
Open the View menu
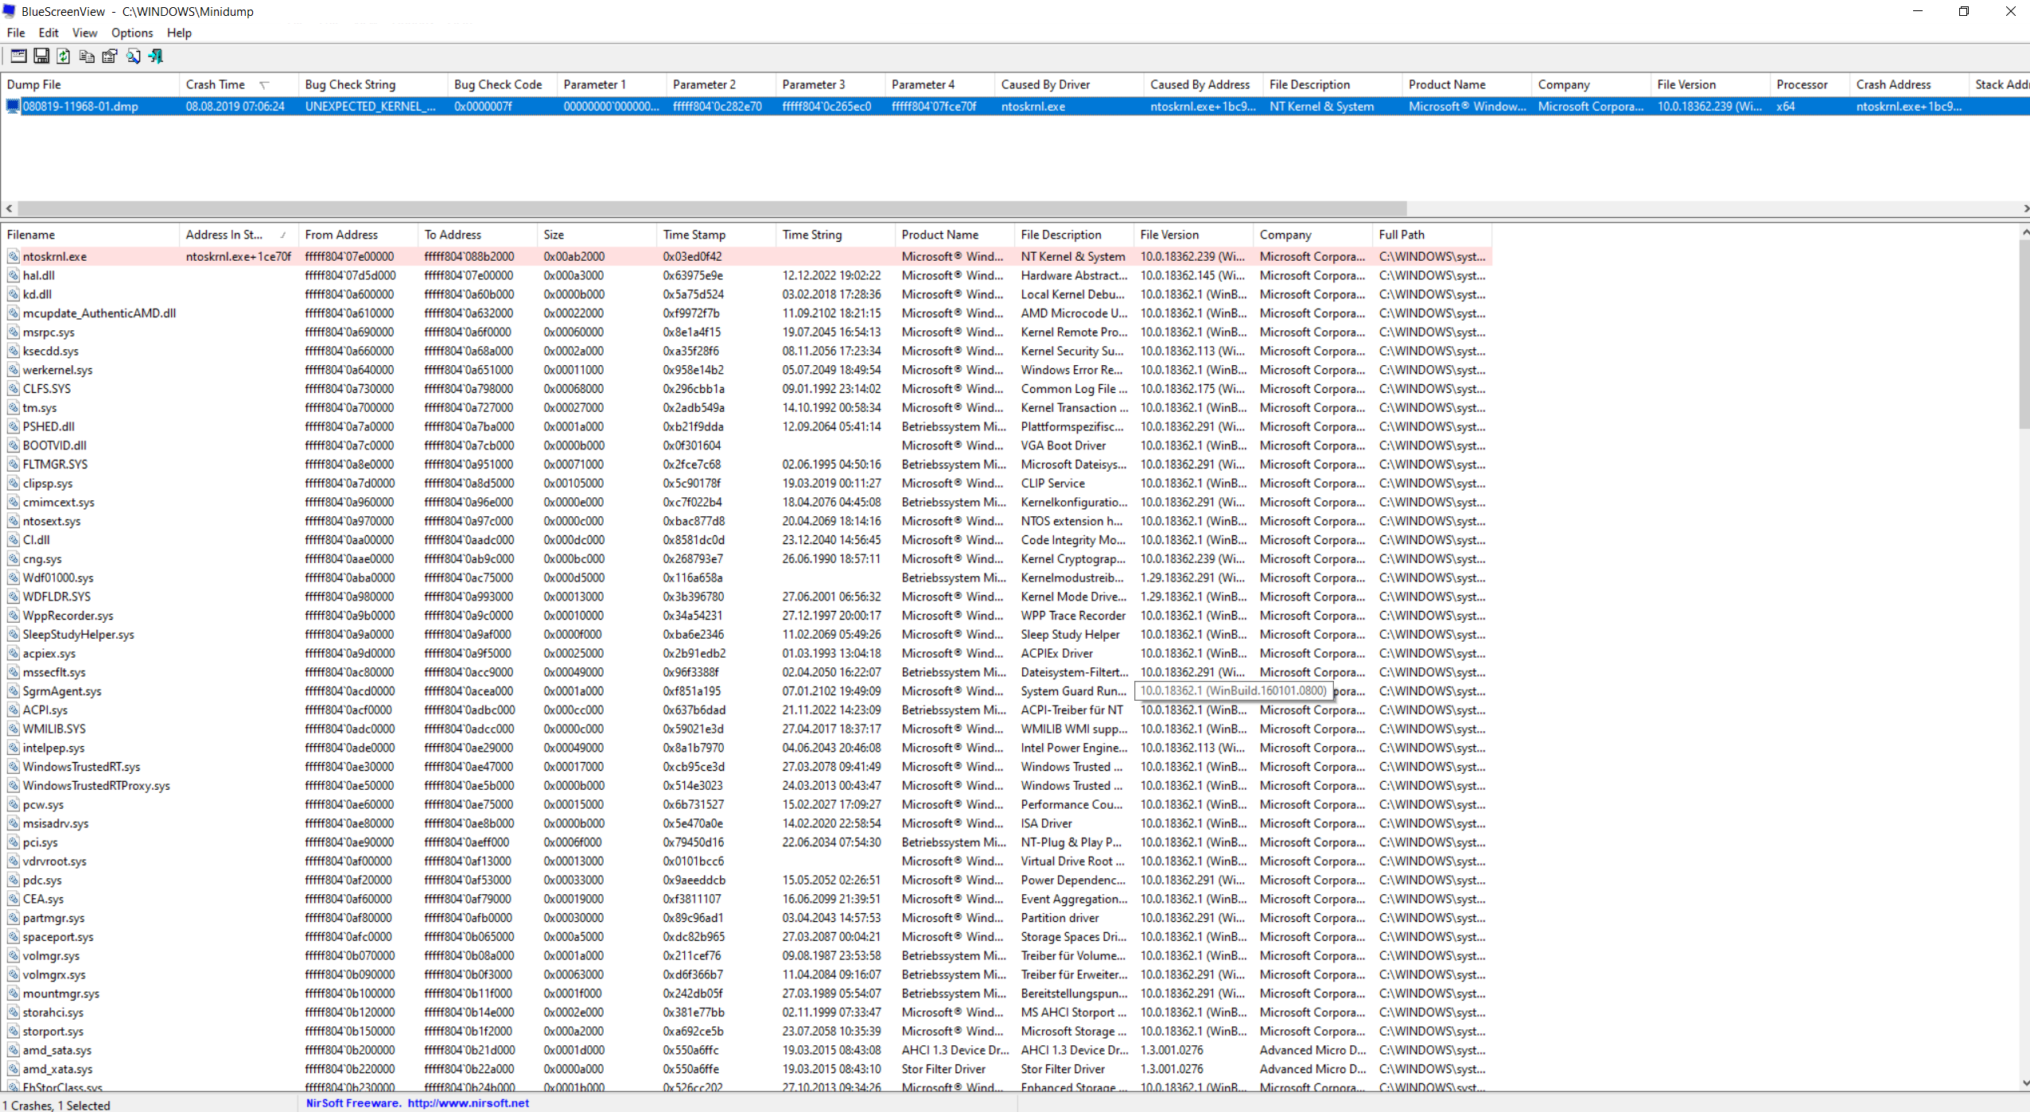84,33
